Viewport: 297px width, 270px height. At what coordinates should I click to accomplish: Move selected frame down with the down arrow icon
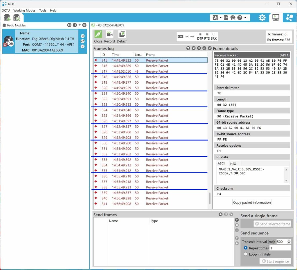pos(237,243)
